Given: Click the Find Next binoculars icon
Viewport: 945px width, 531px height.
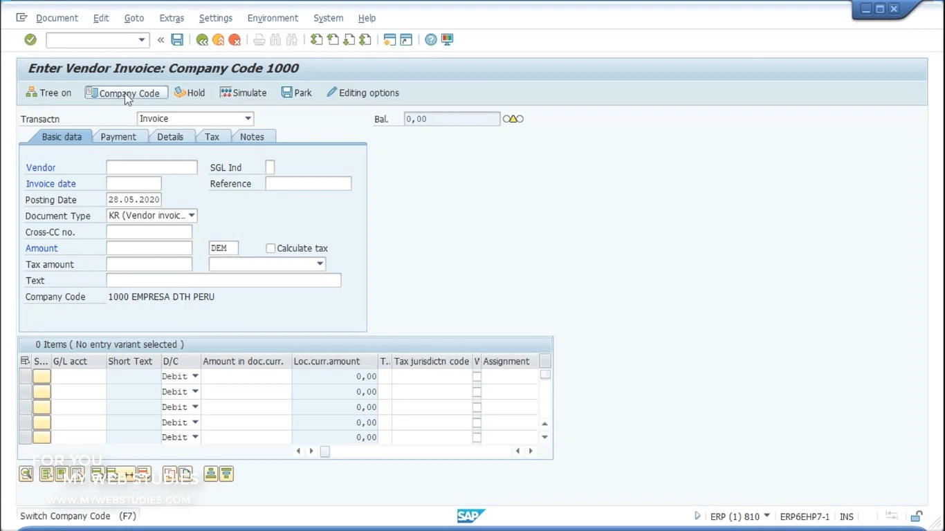Looking at the screenshot, I should 291,40.
